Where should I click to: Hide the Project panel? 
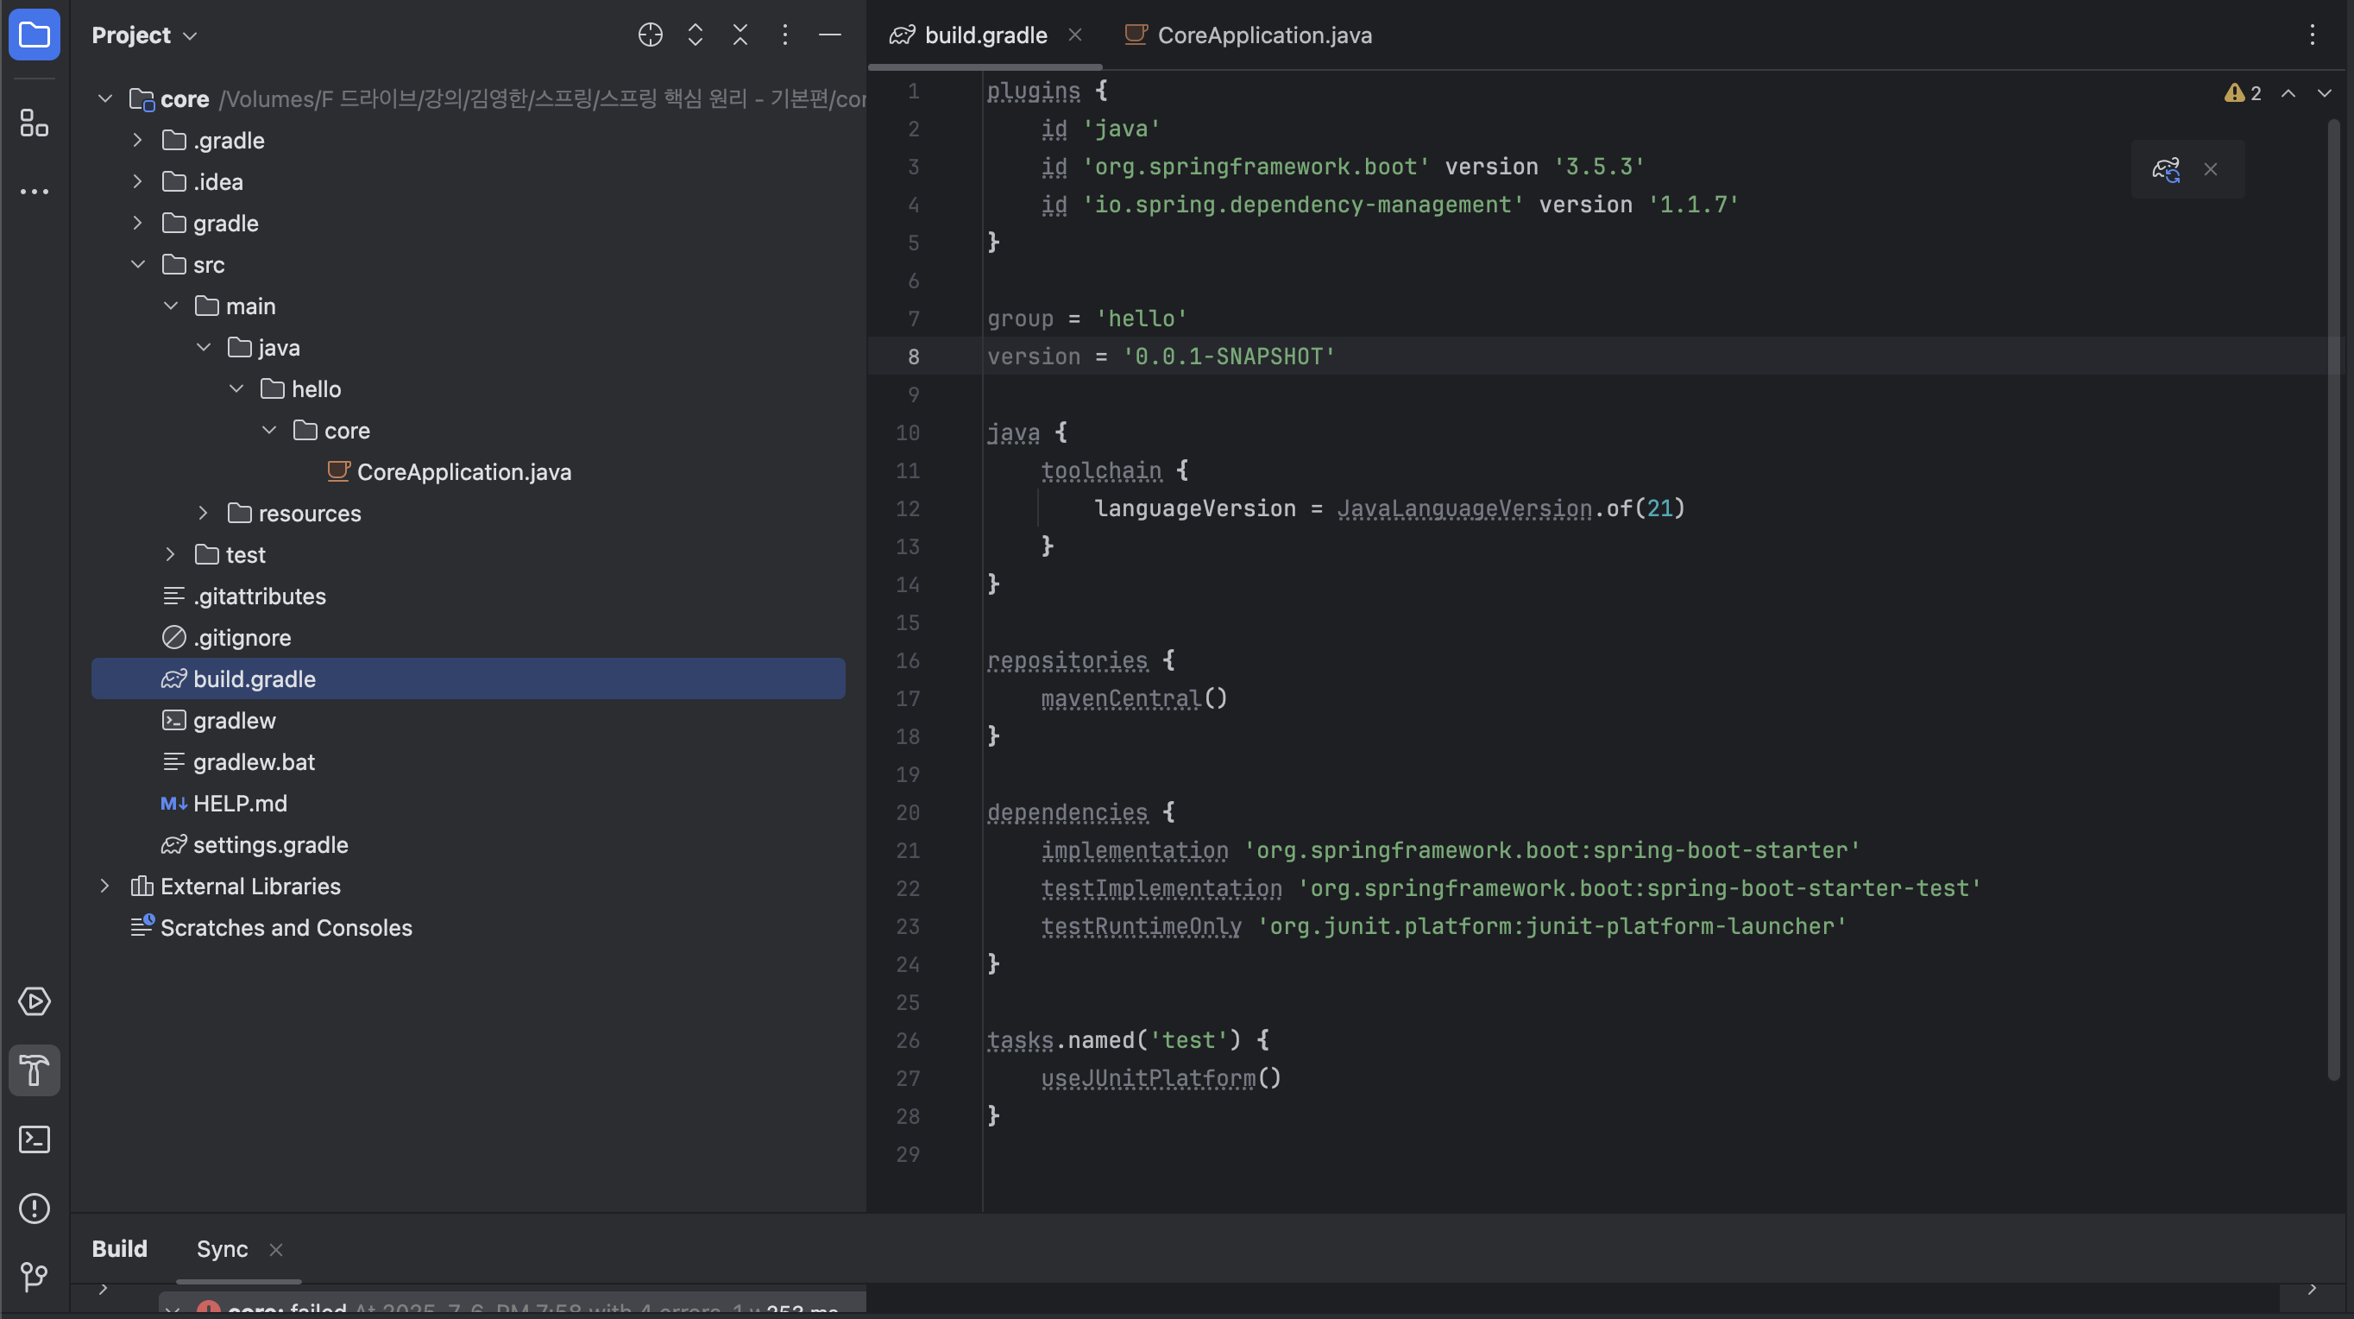click(830, 35)
